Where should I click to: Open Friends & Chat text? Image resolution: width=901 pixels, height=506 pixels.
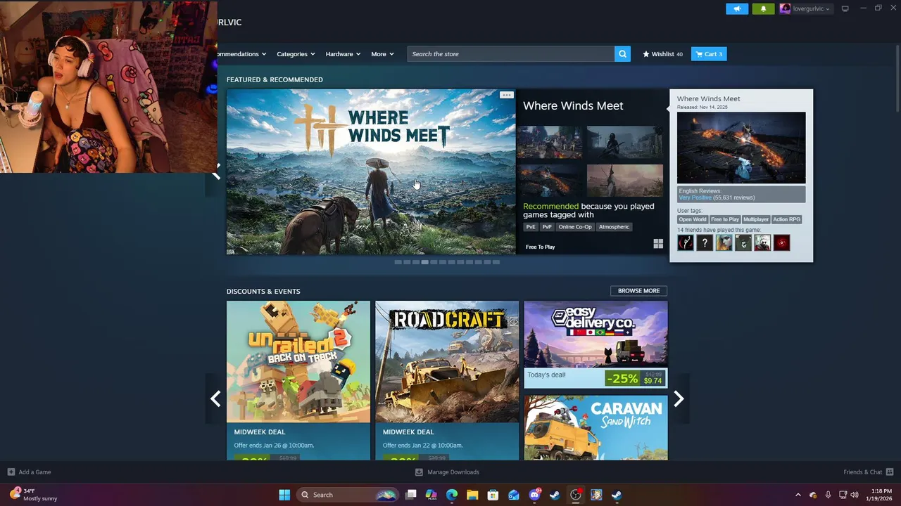pyautogui.click(x=862, y=472)
